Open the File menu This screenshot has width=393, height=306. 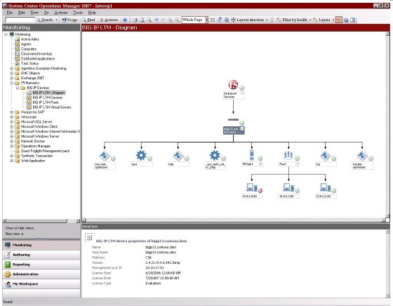point(9,13)
